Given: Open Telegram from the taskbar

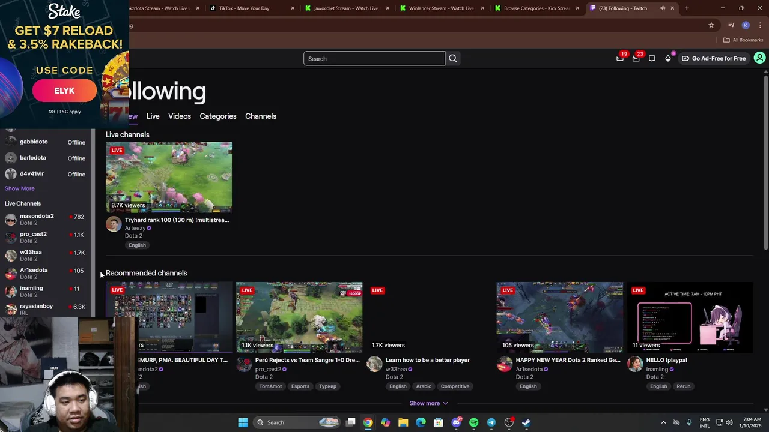Looking at the screenshot, I should point(491,422).
